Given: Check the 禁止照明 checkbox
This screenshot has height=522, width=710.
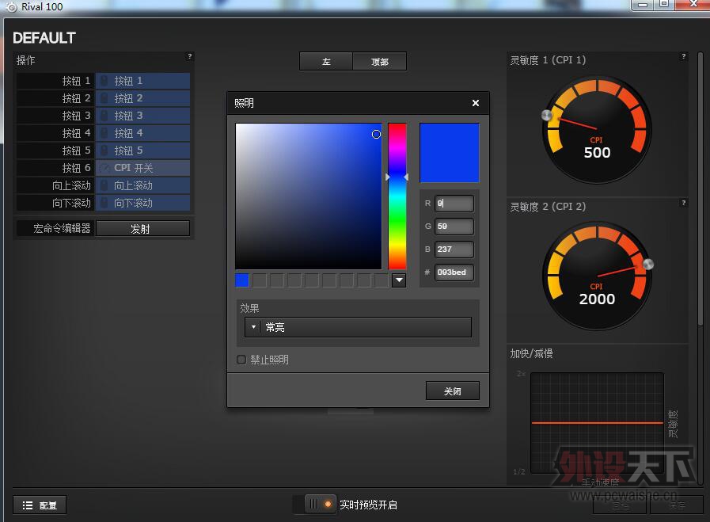Looking at the screenshot, I should click(241, 360).
